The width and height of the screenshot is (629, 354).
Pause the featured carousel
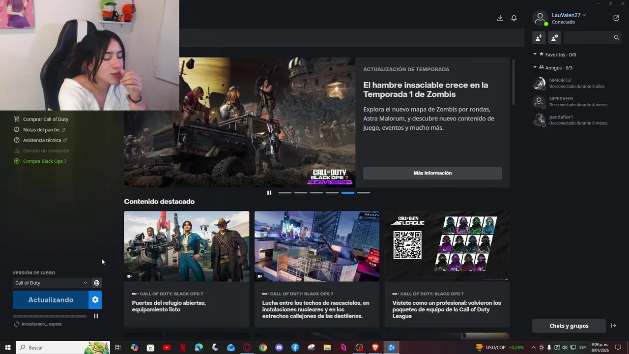[x=269, y=193]
